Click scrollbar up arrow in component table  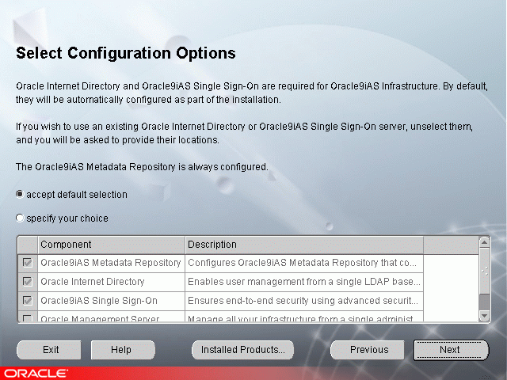pyautogui.click(x=484, y=242)
